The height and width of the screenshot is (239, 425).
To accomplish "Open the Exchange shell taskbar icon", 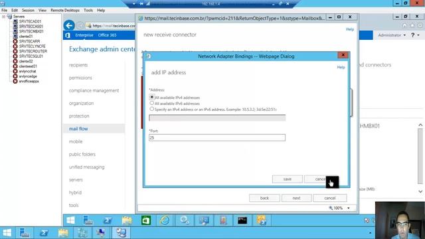I will point(262,220).
